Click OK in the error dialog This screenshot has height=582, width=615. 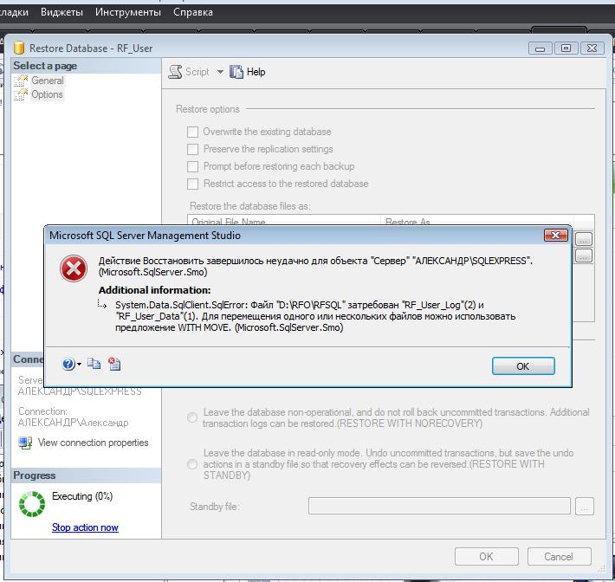[x=523, y=365]
